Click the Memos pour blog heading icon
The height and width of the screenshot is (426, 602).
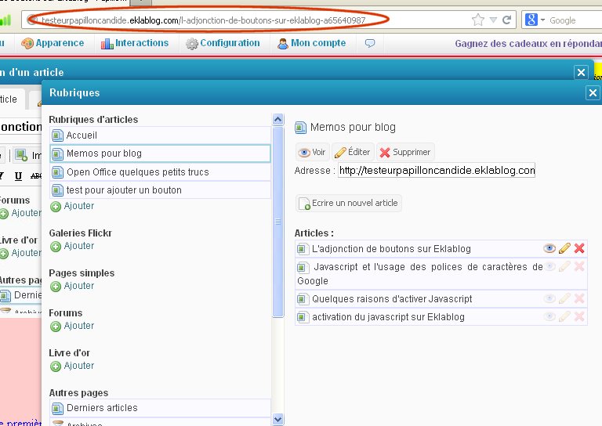coord(301,128)
